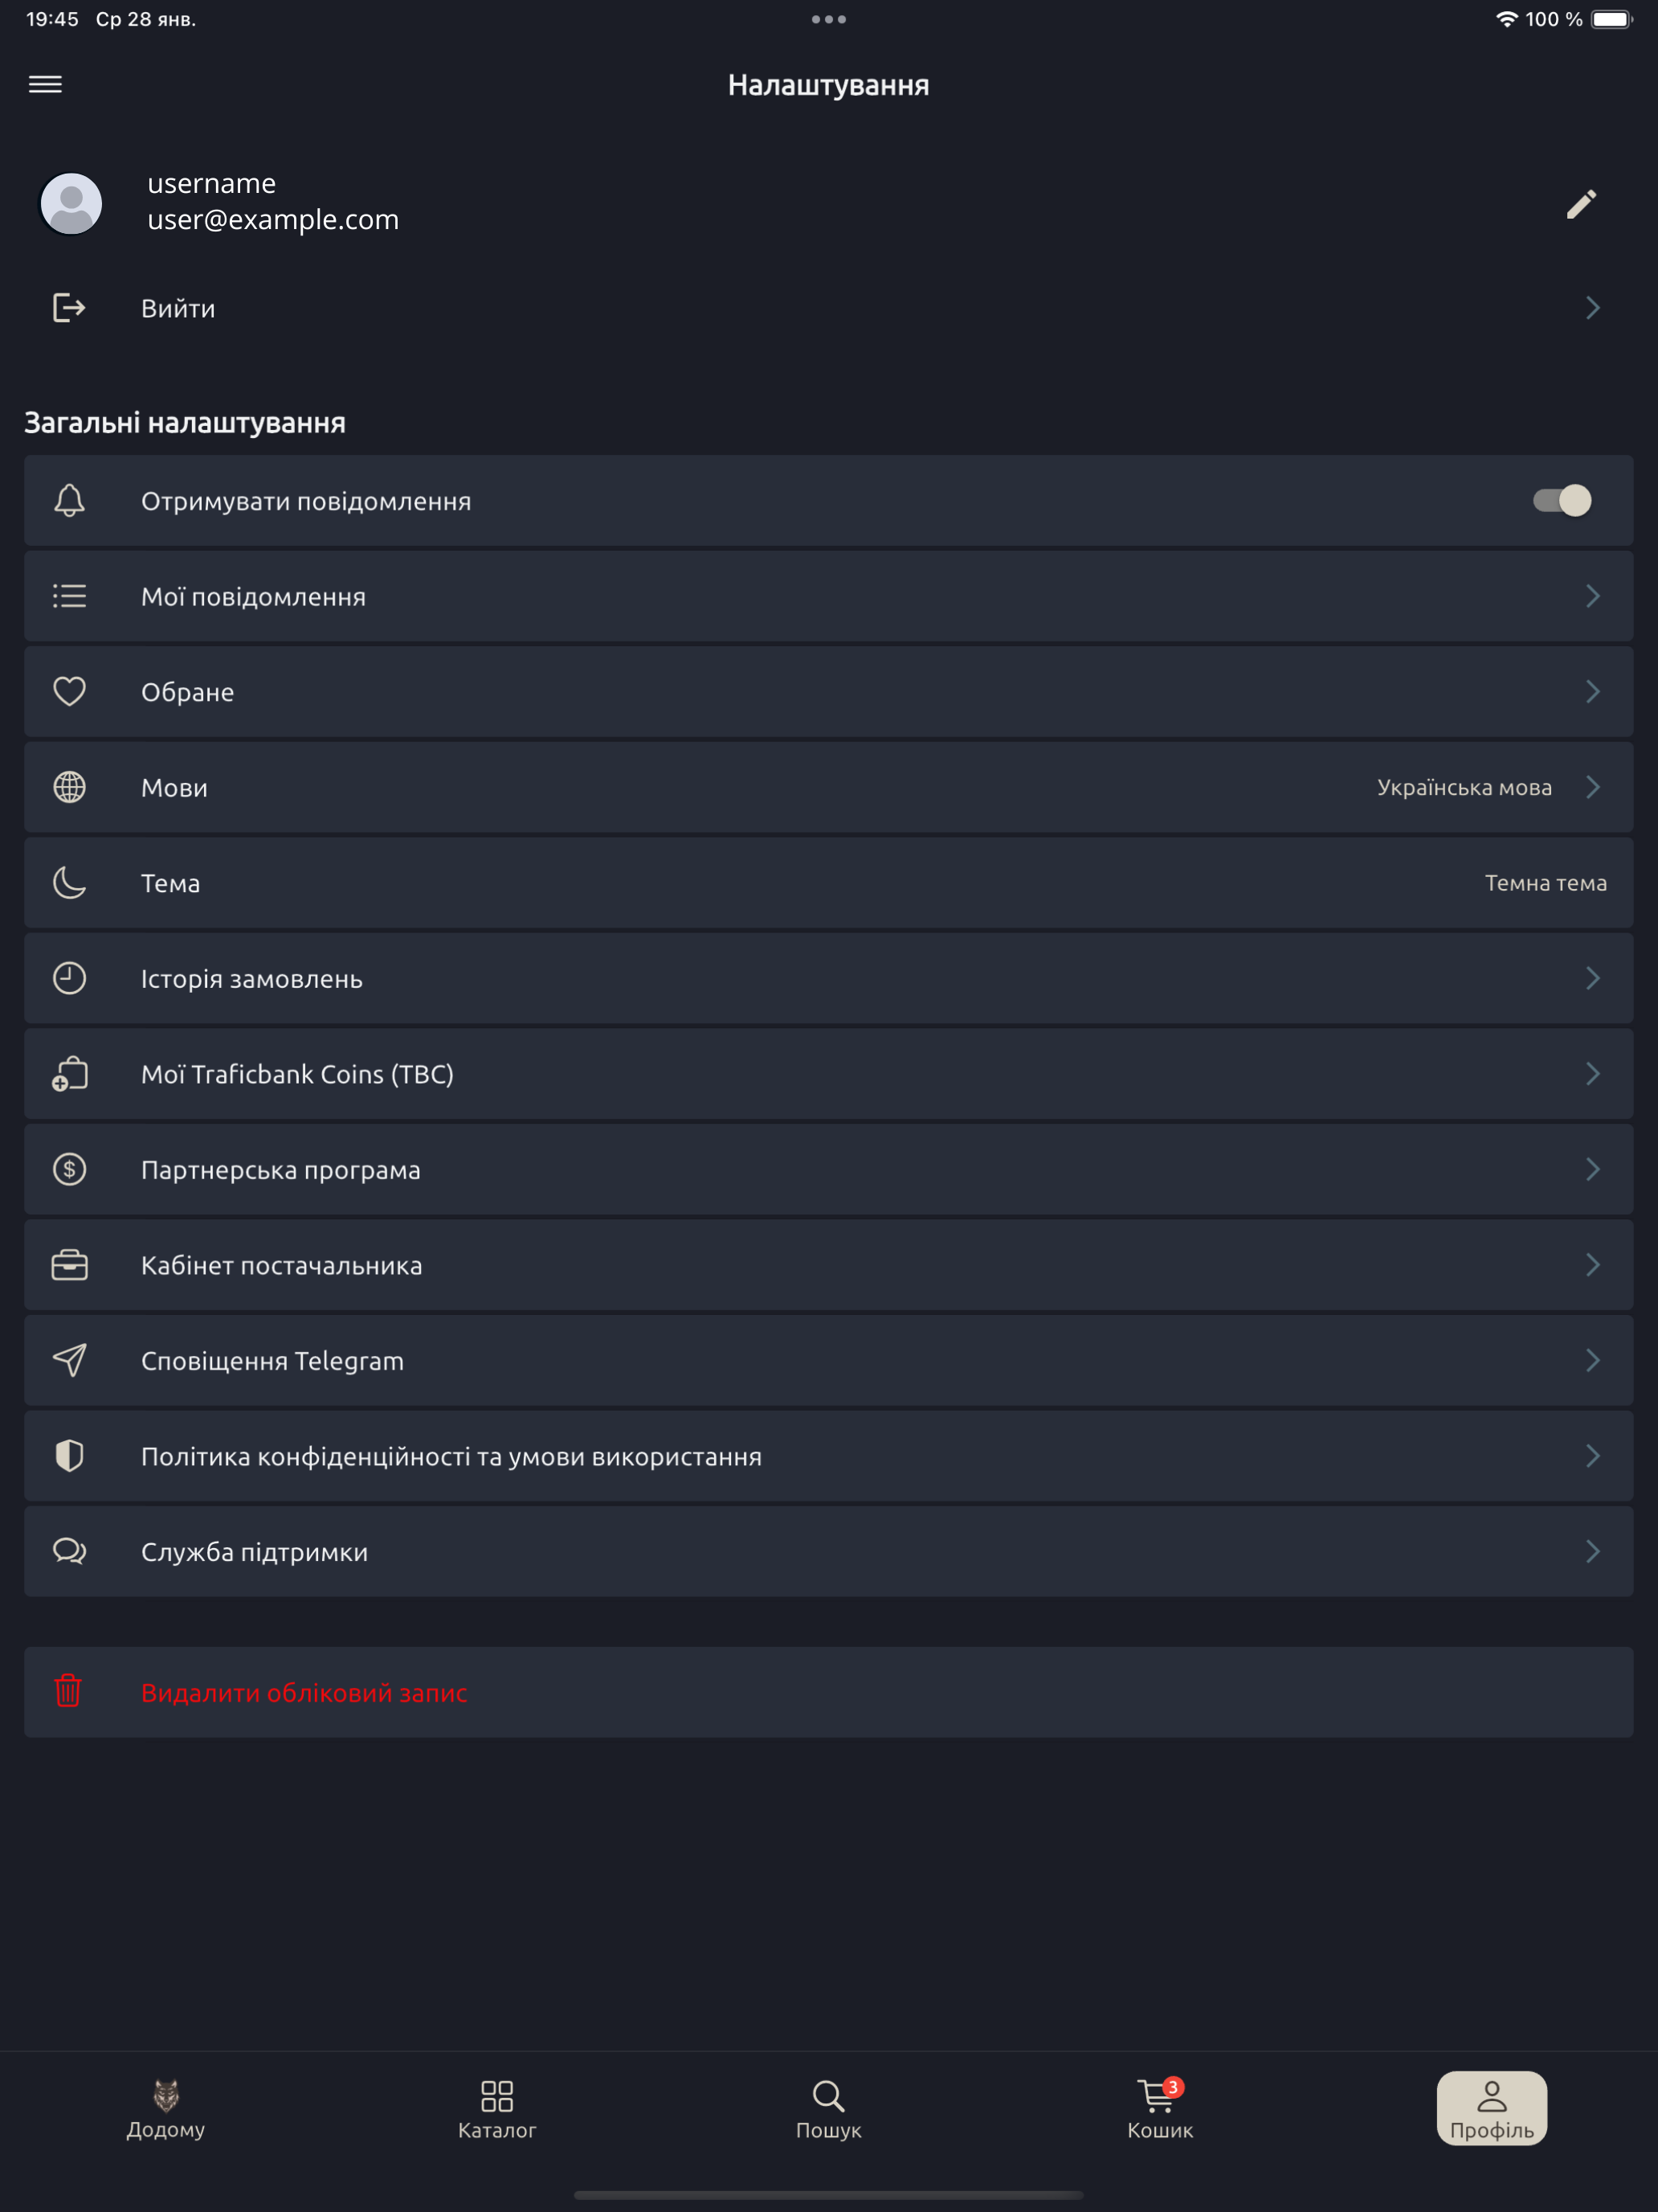
Task: Open chevron on Мови row
Action: [1593, 787]
